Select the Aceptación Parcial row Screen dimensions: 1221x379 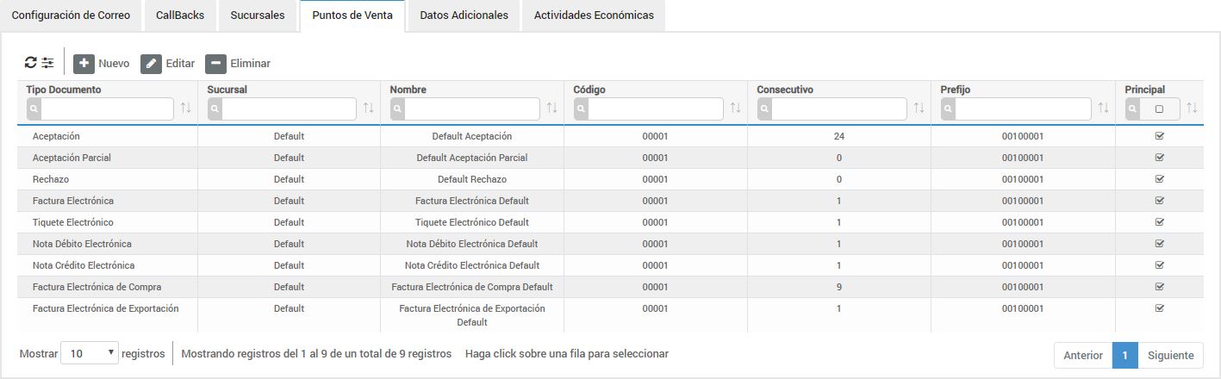coord(611,158)
